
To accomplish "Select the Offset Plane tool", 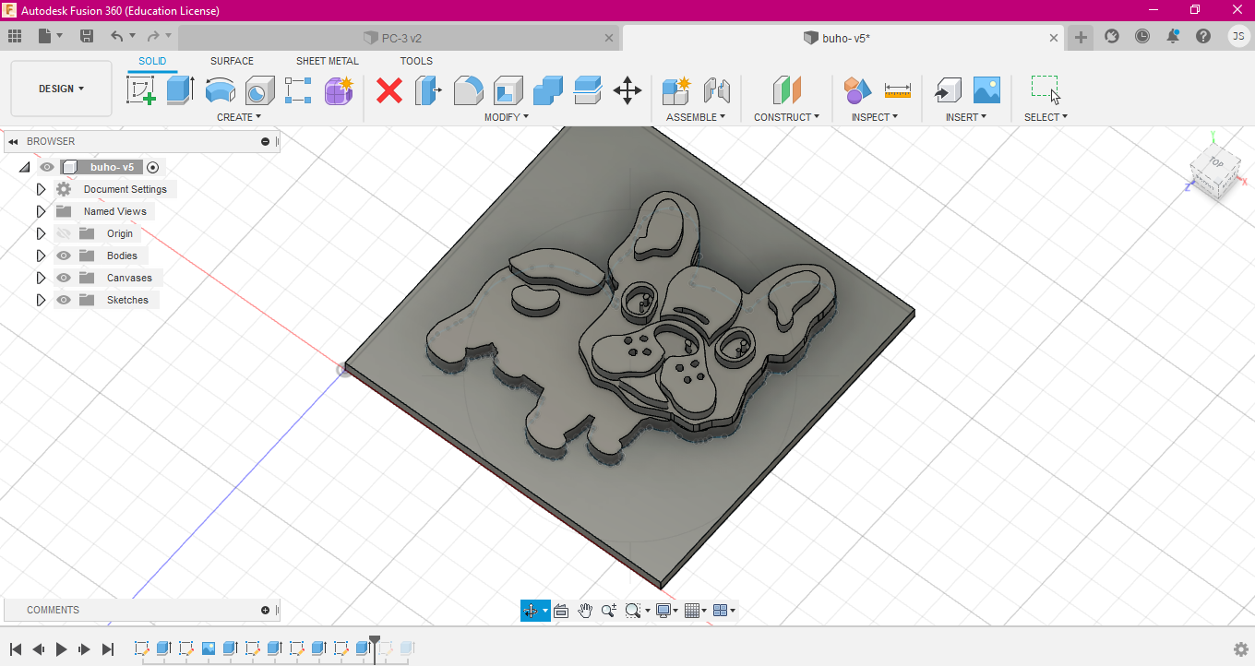I will 786,90.
